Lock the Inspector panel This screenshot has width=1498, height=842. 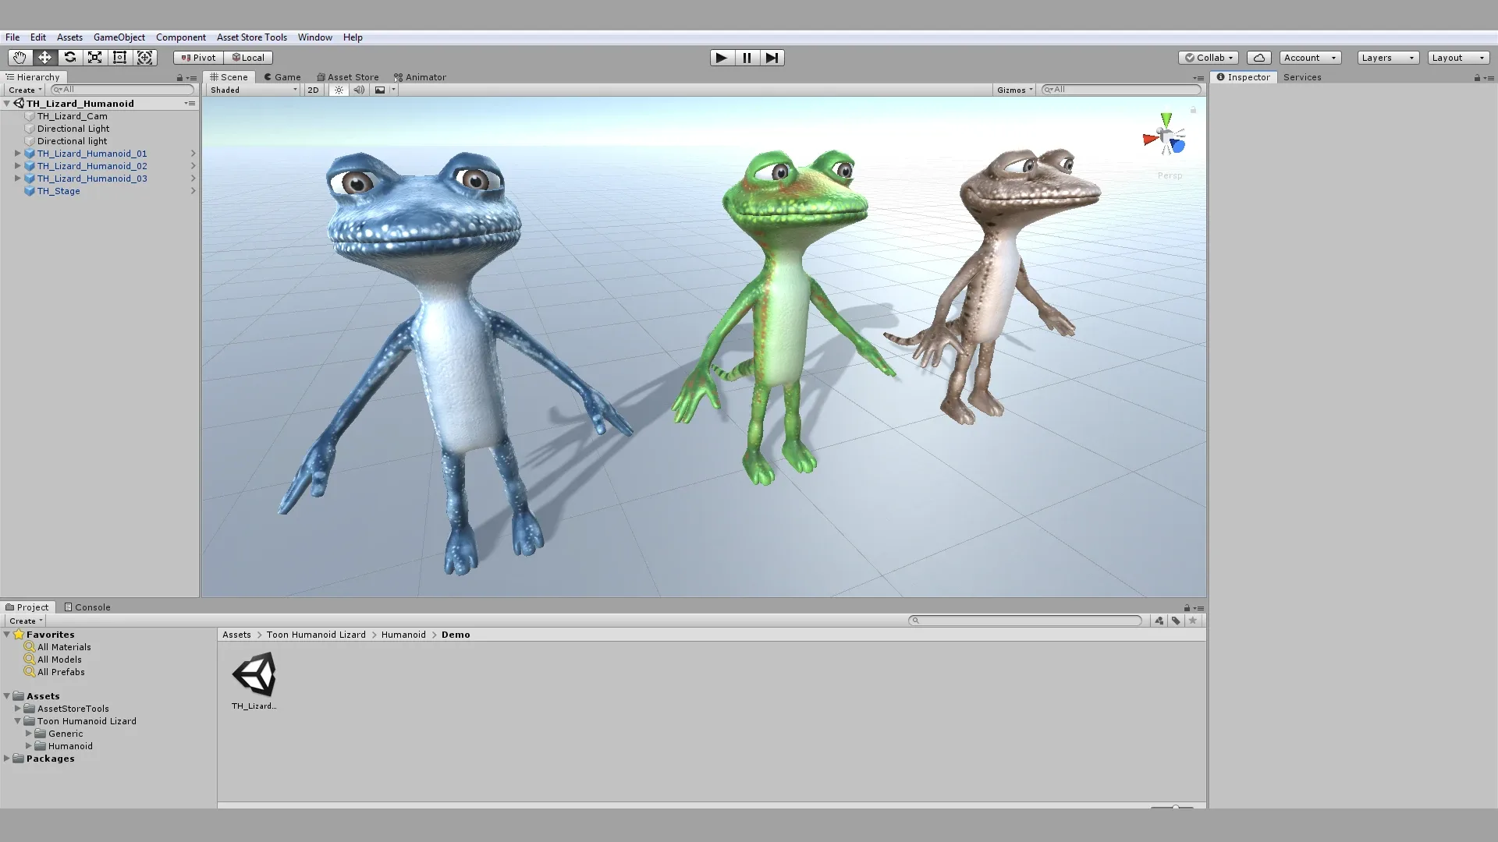pyautogui.click(x=1477, y=78)
